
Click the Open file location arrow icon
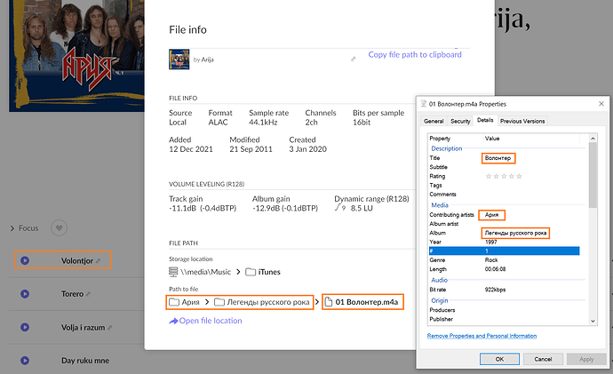(173, 321)
